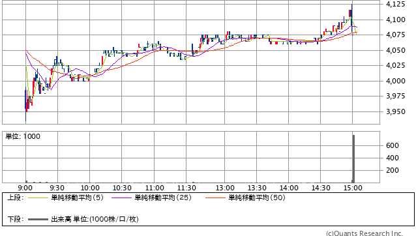Image resolution: width=416 pixels, height=236 pixels.
Task: Click the 11:00 time axis label
Action: pyautogui.click(x=155, y=188)
